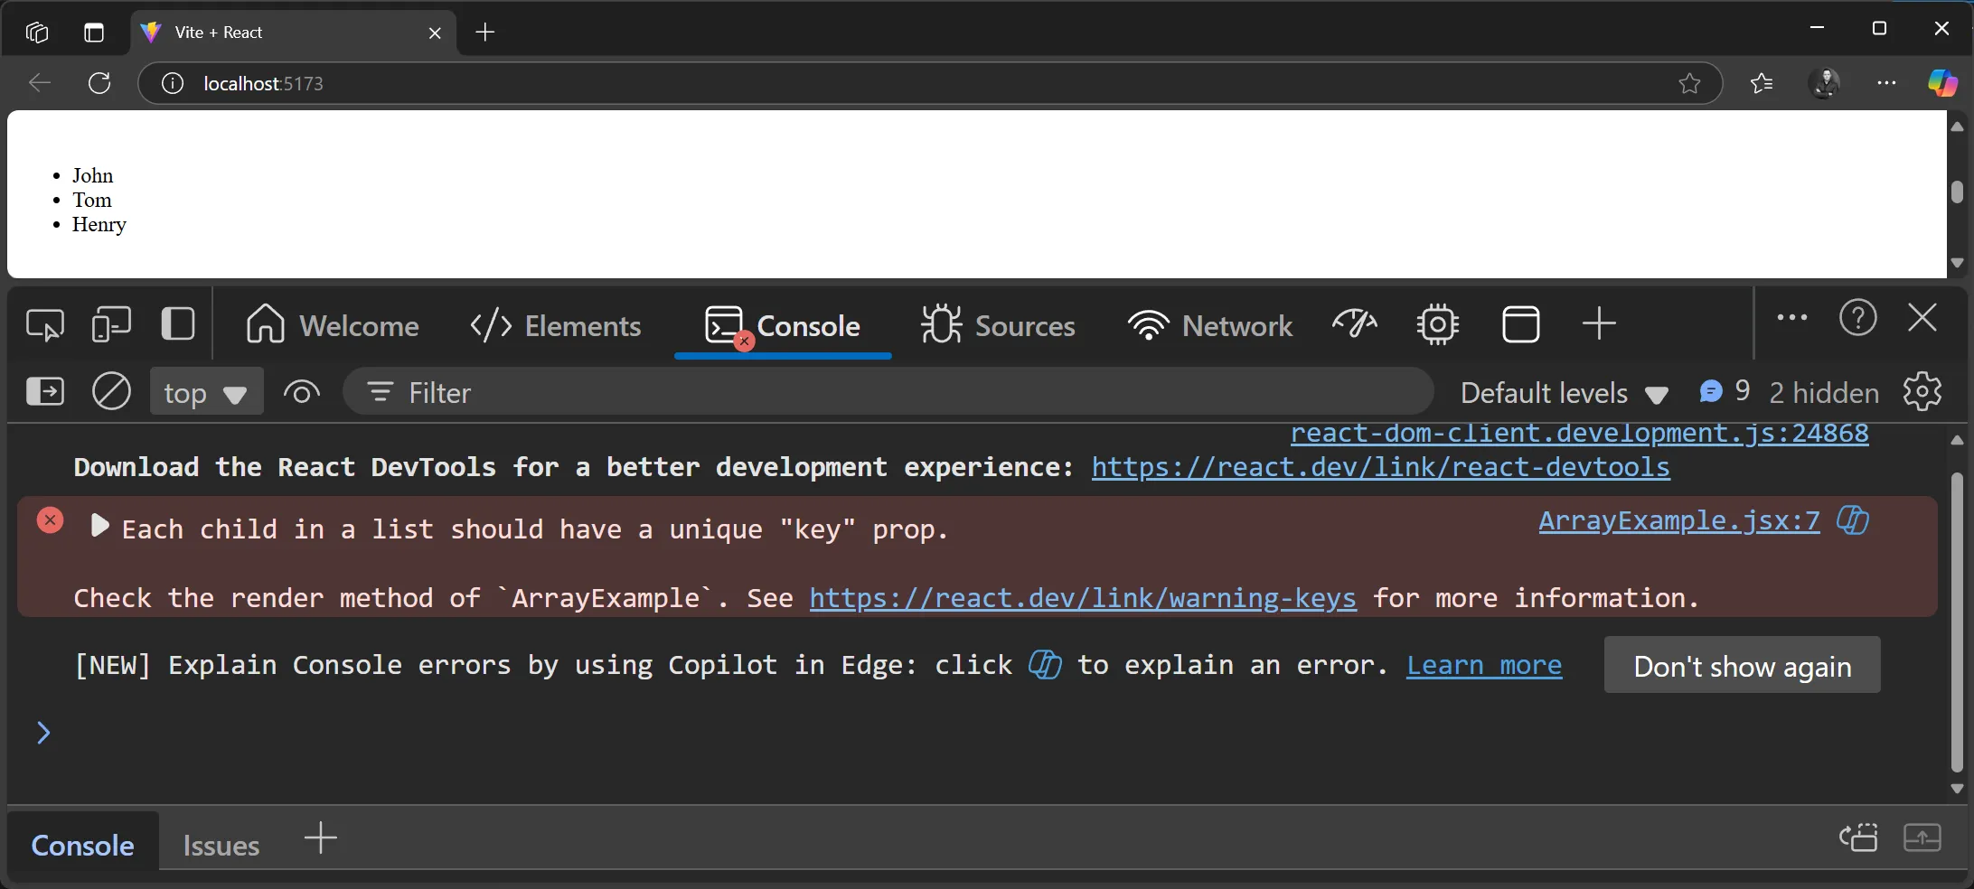
Task: Click the red error icon
Action: [51, 520]
